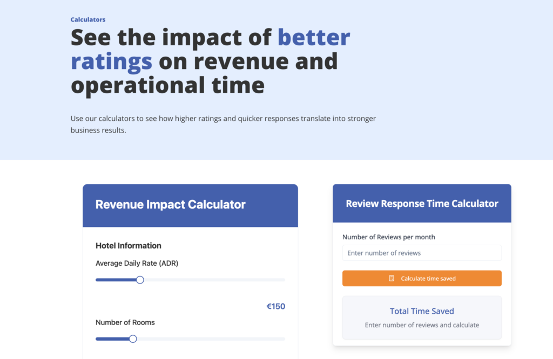Viewport: 553px width, 359px height.
Task: Click the Number of Reviews per month label
Action: coord(389,237)
